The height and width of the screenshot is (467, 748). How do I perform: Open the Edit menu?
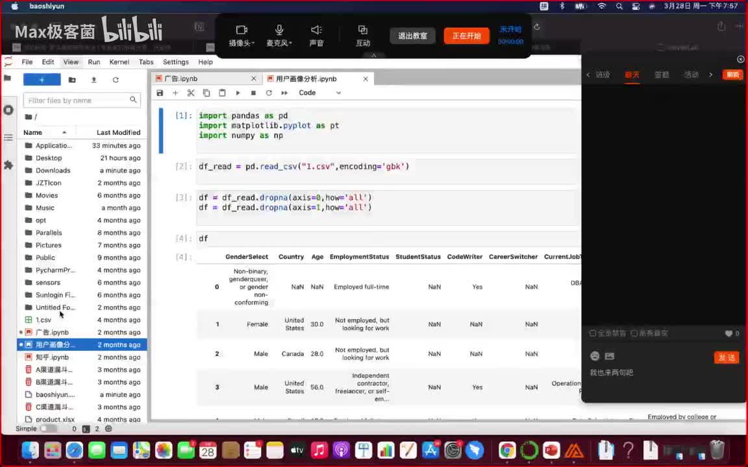coord(47,62)
